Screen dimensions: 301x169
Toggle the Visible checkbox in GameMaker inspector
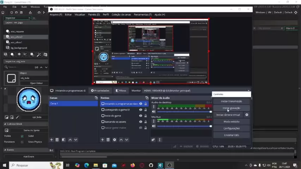22,136
